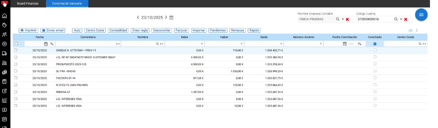Image resolution: width=438 pixels, height=128 pixels.
Task: Click the heart circle sidebar icon
Action: [4, 44]
